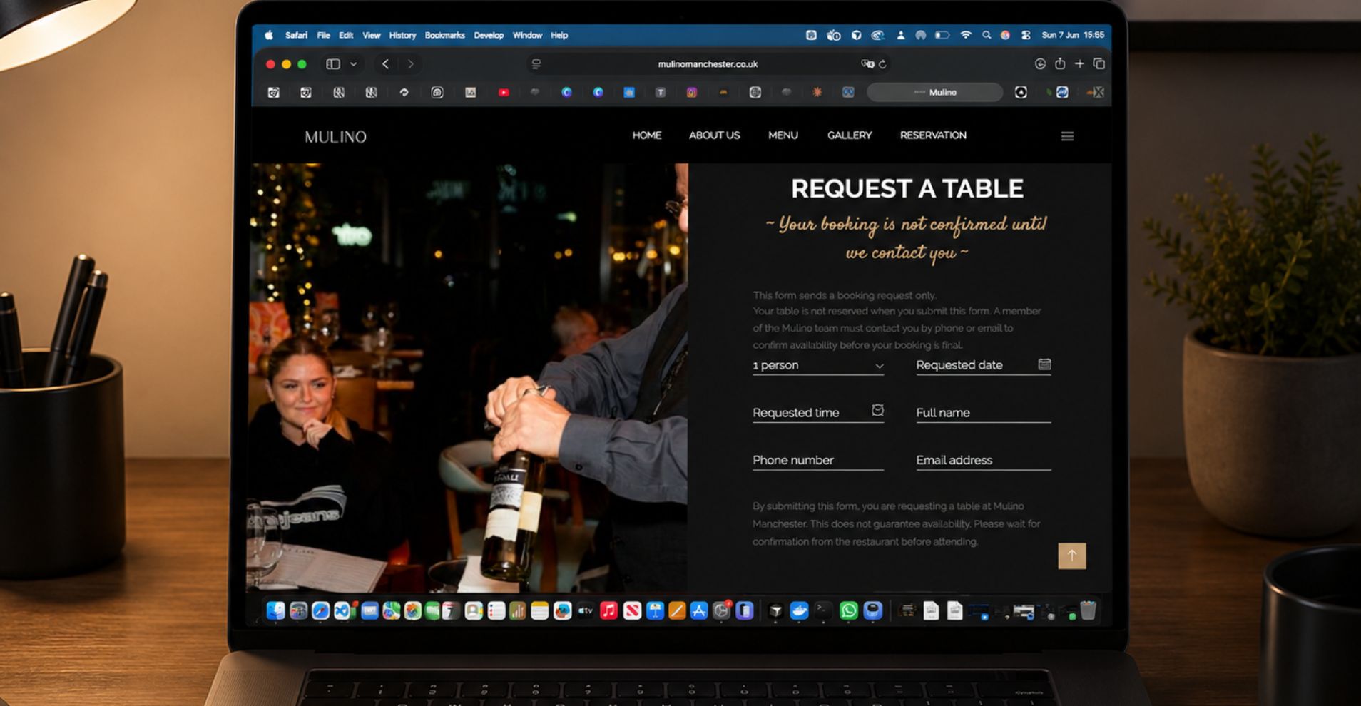Open the Bookmarks menu

444,35
